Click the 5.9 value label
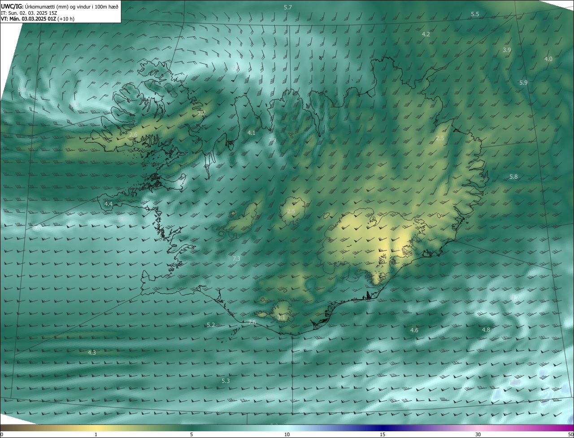Image resolution: width=574 pixels, height=438 pixels. point(523,83)
